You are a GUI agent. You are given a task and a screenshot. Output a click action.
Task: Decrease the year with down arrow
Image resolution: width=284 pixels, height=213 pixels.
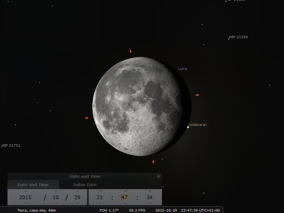pos(26,203)
